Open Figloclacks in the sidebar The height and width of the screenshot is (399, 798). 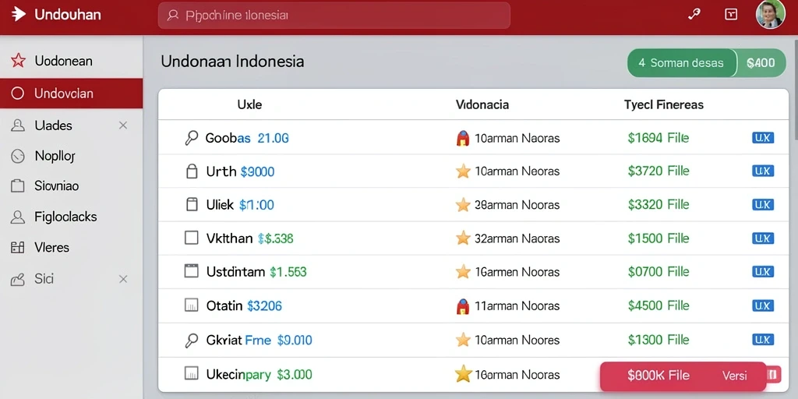pyautogui.click(x=65, y=217)
